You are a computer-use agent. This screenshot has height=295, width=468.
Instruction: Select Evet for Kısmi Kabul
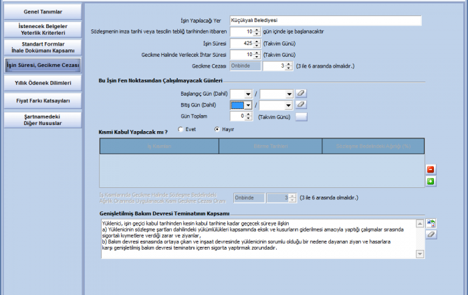pos(181,128)
